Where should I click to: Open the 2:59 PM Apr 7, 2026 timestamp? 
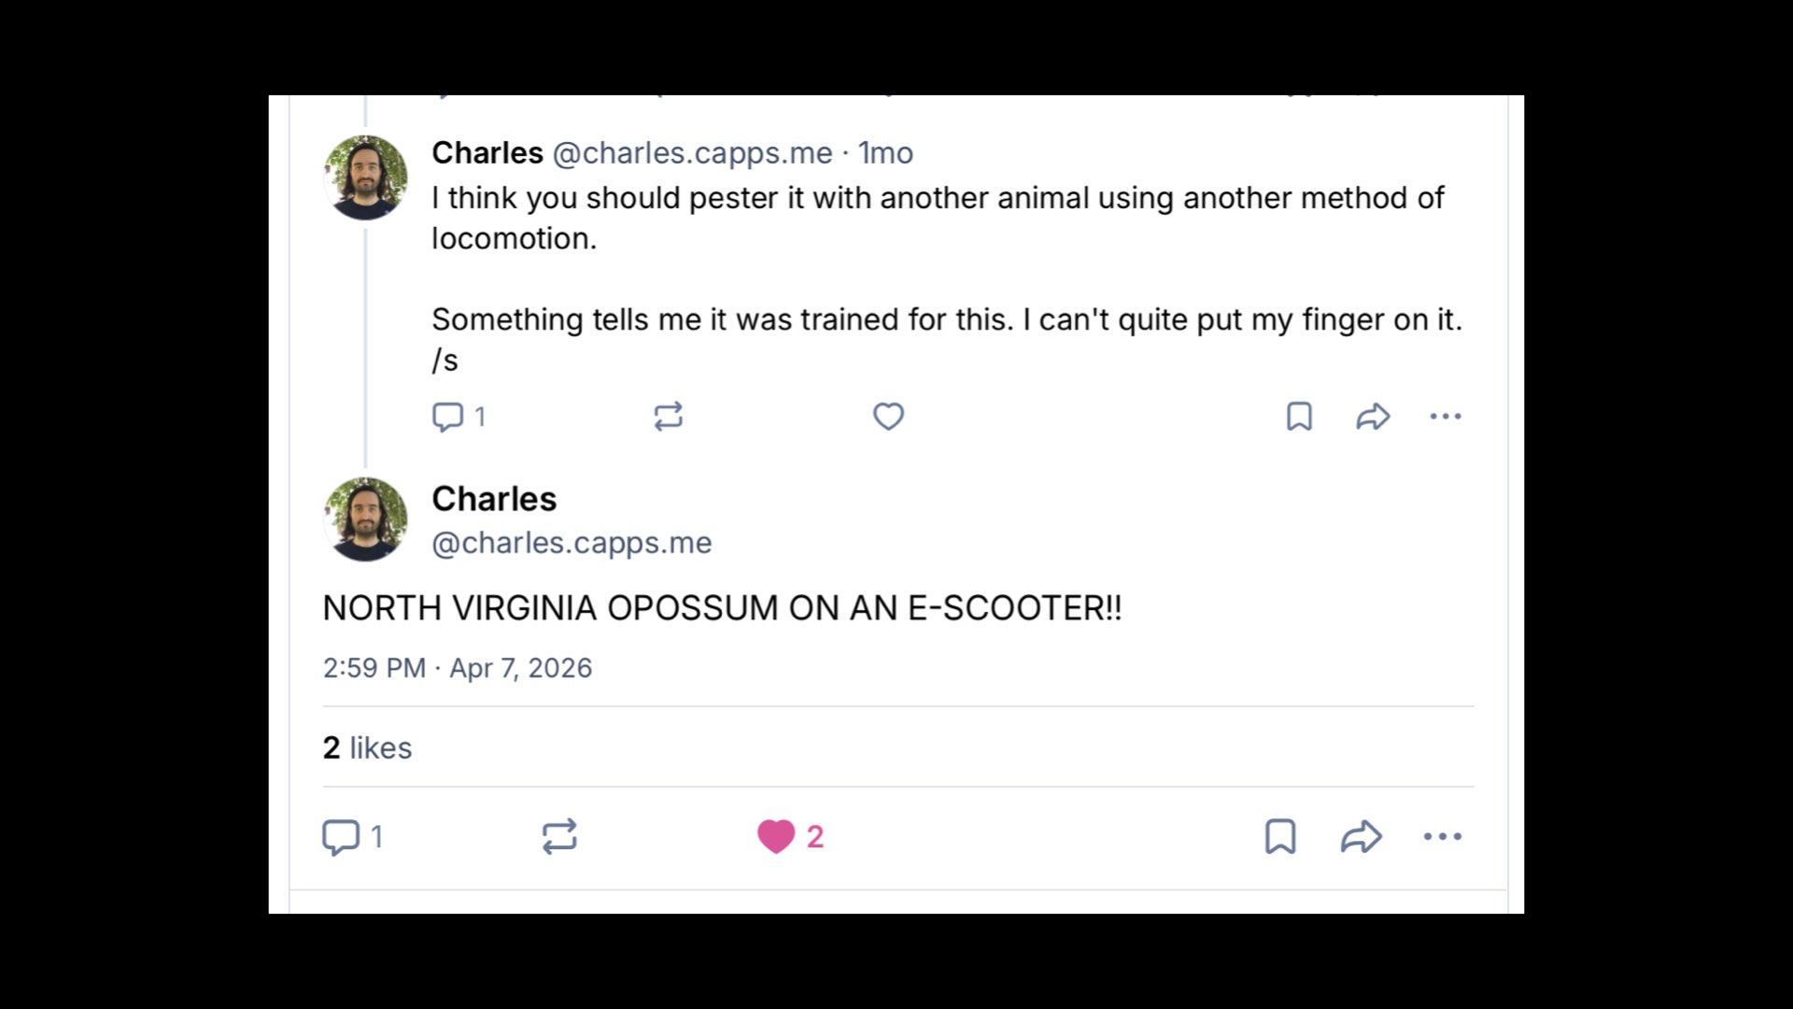coord(458,668)
